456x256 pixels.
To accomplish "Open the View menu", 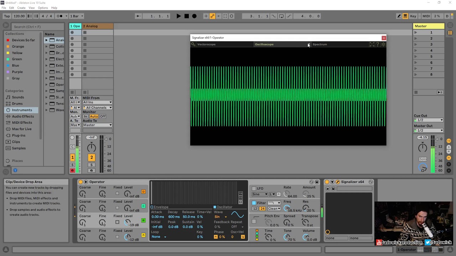I will 32,8.
